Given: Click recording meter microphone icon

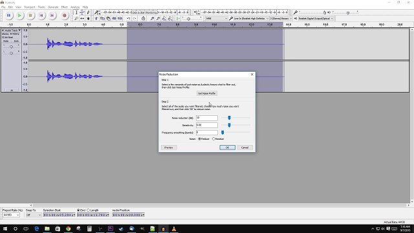Looking at the screenshot, I should pos(96,12).
